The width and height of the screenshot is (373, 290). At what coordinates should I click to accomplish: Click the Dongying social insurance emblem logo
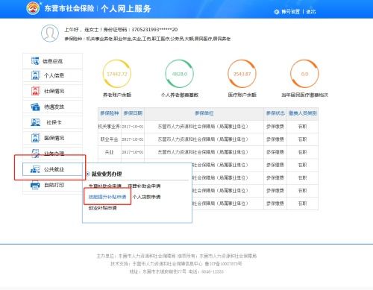(34, 8)
